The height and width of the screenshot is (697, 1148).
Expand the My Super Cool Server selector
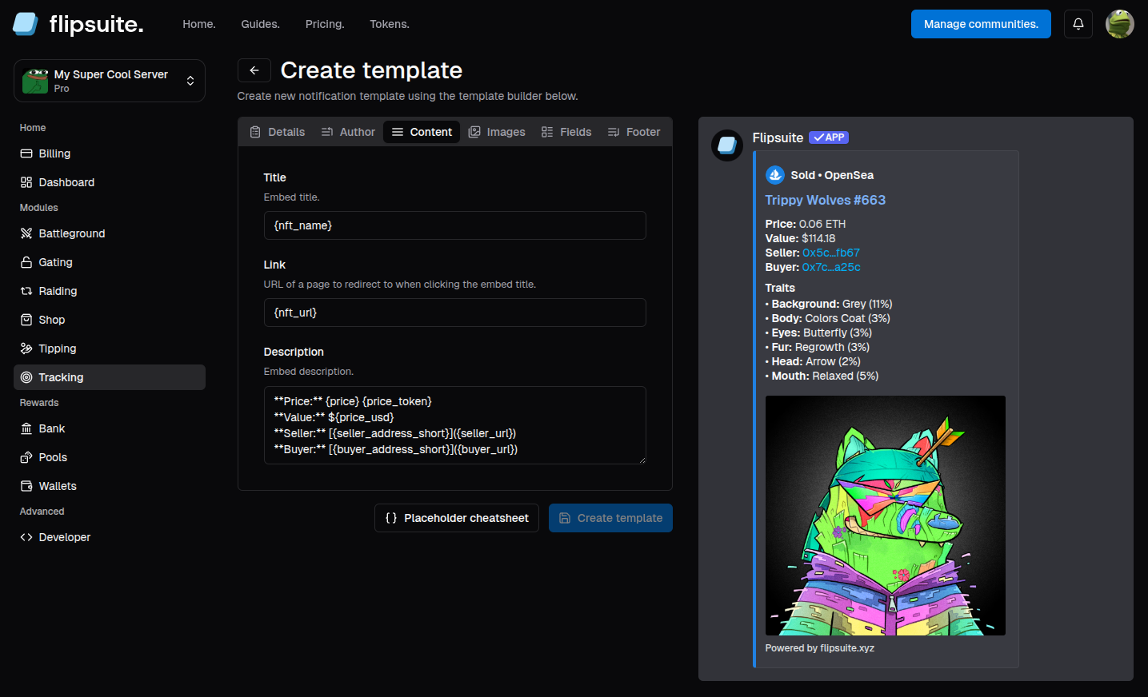click(x=110, y=81)
